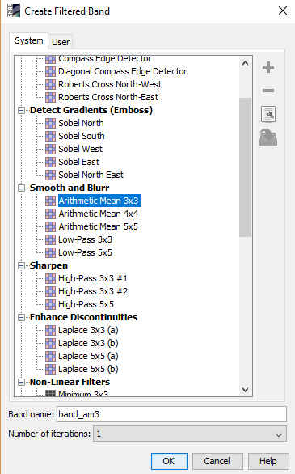Viewport: 295px width, 474px height.
Task: Collapse the Detect Gradients (Emboss) group
Action: click(21, 110)
